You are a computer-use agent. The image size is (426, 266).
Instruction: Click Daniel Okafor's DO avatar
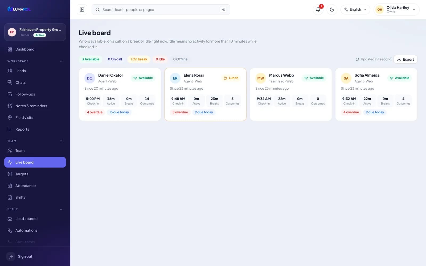click(x=90, y=78)
